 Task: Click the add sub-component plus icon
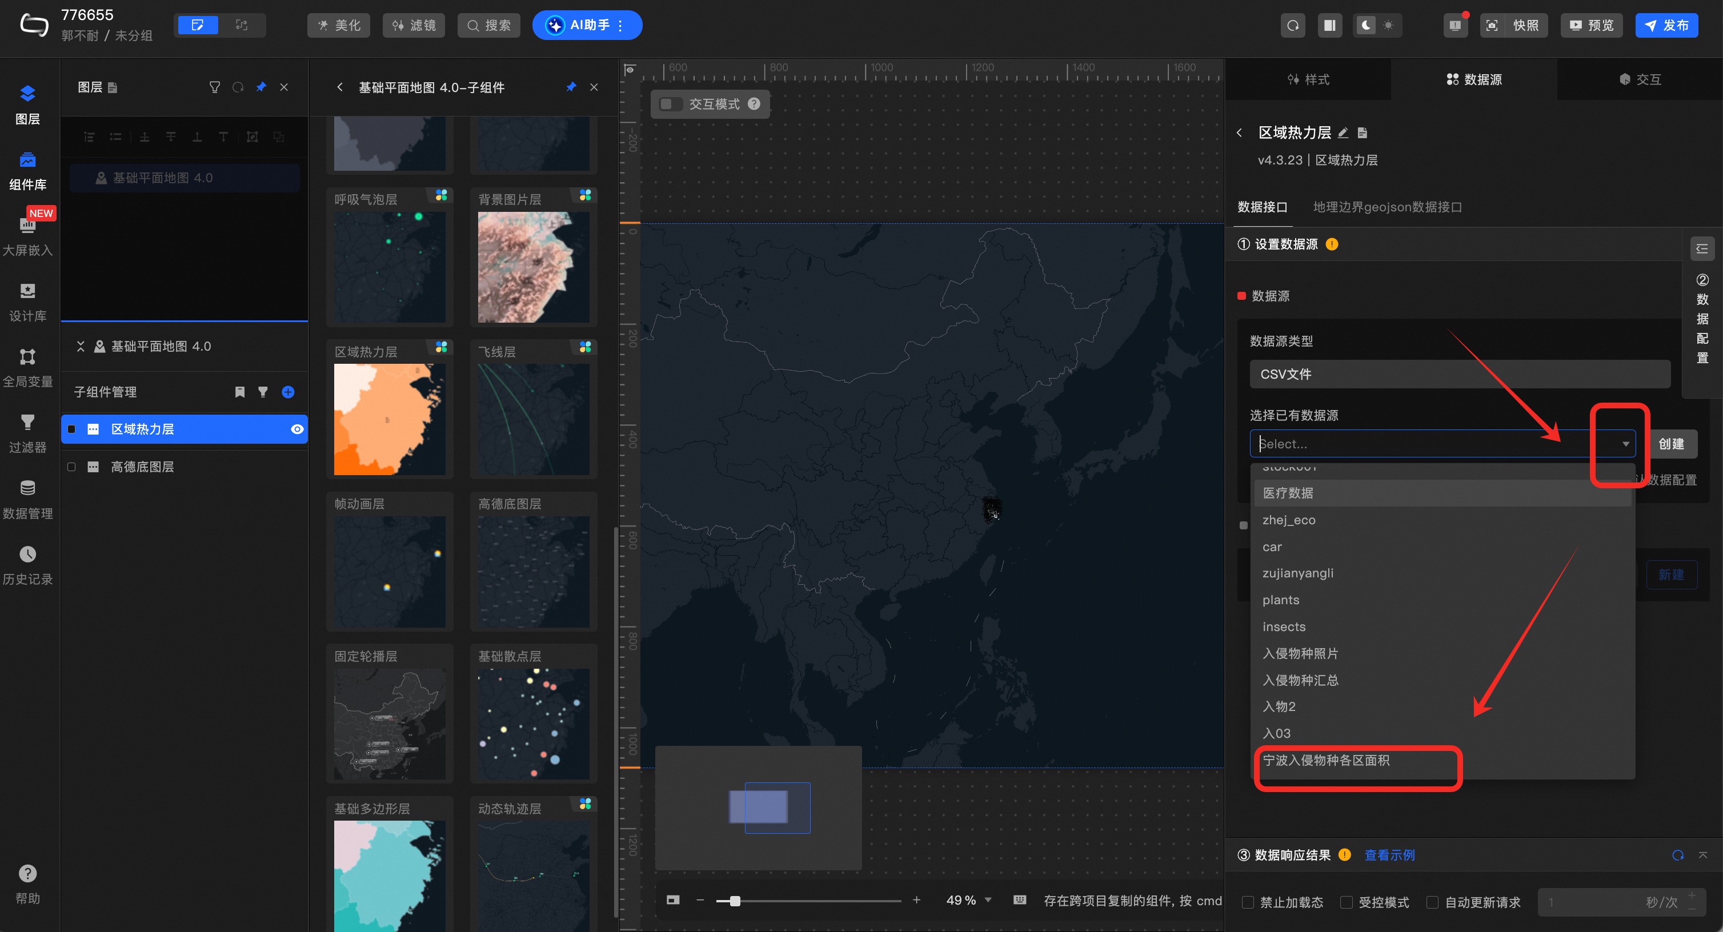coord(288,392)
